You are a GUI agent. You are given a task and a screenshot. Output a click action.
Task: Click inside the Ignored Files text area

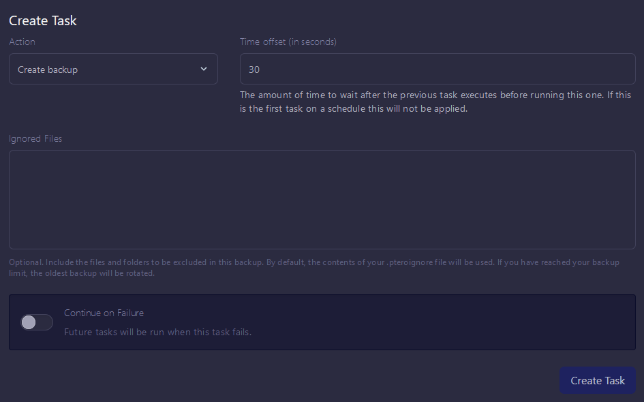322,200
